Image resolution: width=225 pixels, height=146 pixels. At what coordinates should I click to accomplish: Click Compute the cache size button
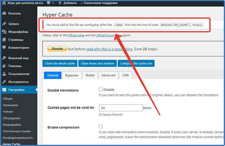tap(136, 64)
